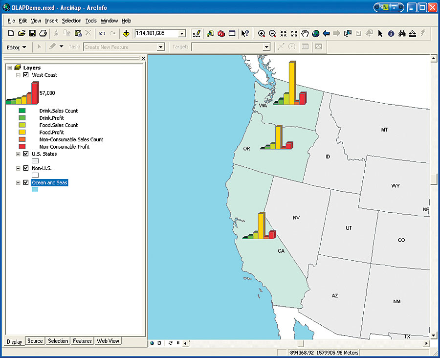The width and height of the screenshot is (440, 358).
Task: Open the Insert menu
Action: tap(51, 21)
